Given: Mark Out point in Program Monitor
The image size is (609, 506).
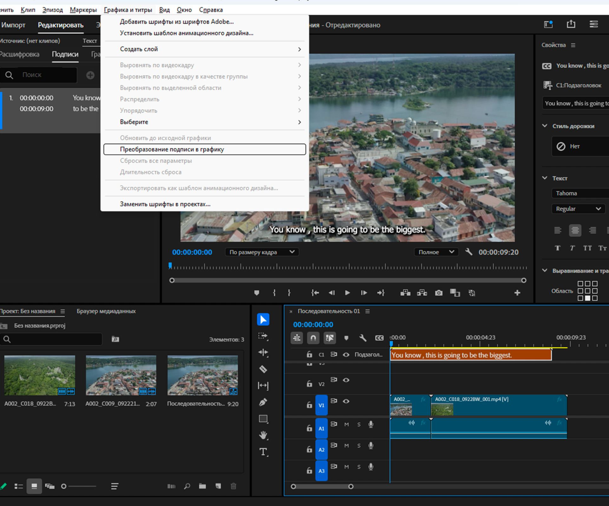Looking at the screenshot, I should tap(289, 293).
